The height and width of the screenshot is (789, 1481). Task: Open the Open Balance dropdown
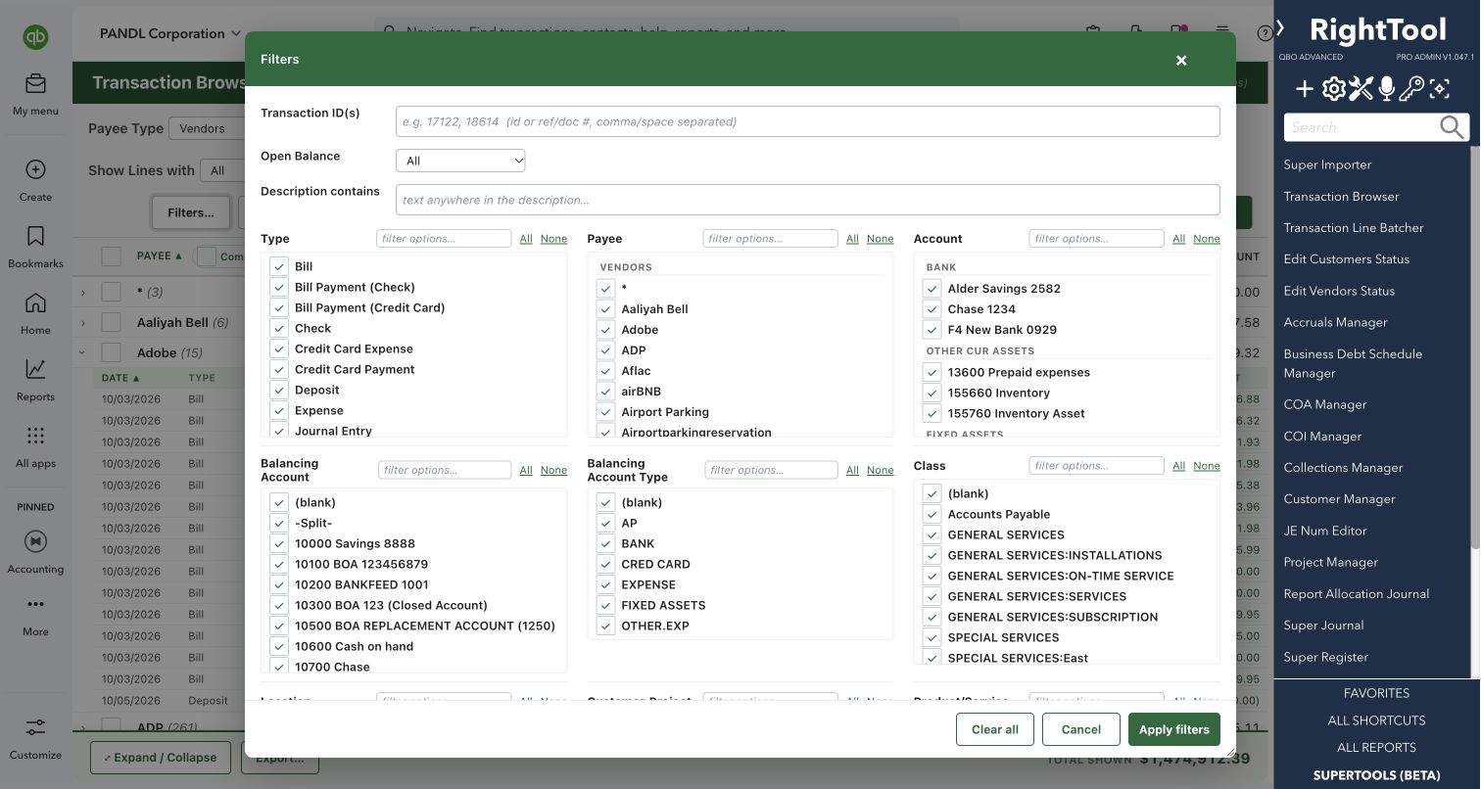[460, 161]
